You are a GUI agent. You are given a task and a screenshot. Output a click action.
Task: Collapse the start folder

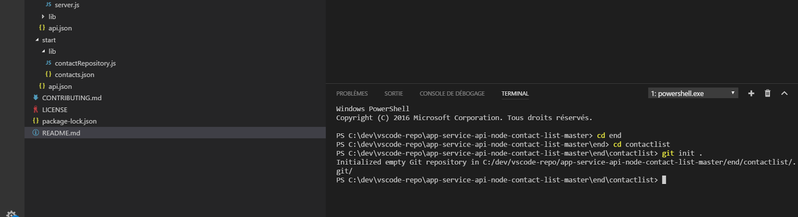[x=37, y=40]
